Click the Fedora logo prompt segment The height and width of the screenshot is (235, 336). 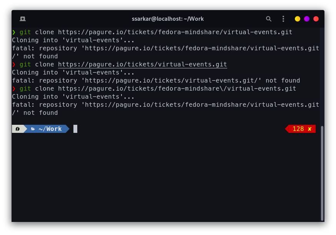click(x=18, y=129)
